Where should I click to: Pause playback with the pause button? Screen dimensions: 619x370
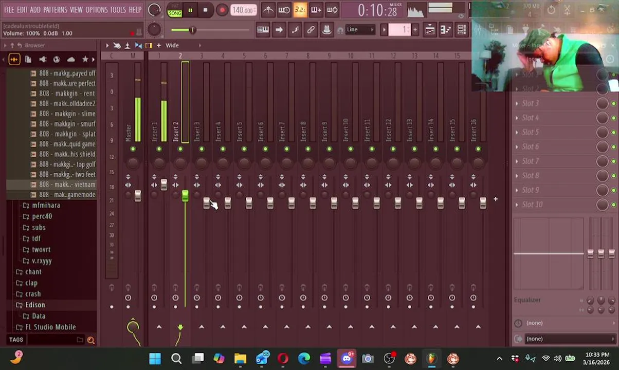point(190,10)
